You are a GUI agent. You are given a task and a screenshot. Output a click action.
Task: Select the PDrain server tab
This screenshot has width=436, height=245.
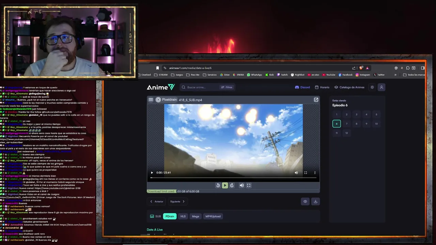coord(170,216)
